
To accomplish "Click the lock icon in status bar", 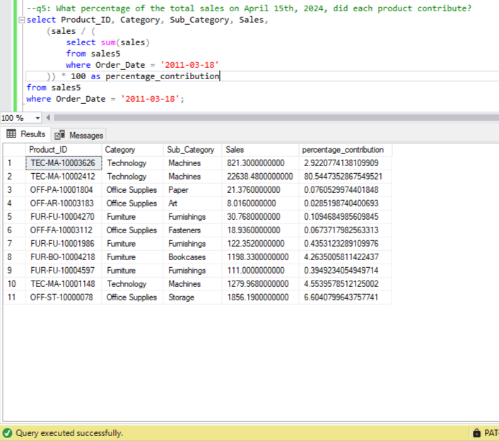I will pyautogui.click(x=476, y=433).
